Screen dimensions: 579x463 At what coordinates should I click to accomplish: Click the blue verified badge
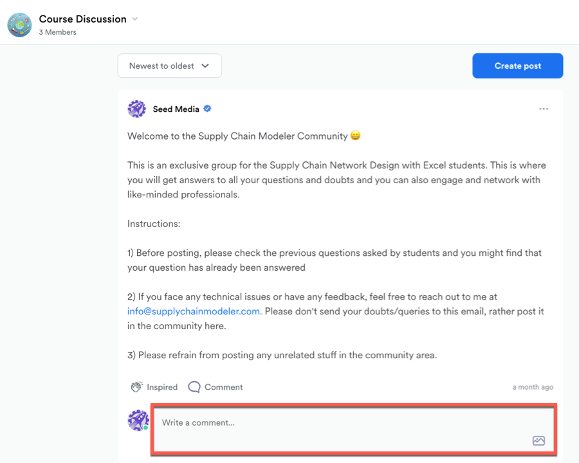pyautogui.click(x=208, y=109)
